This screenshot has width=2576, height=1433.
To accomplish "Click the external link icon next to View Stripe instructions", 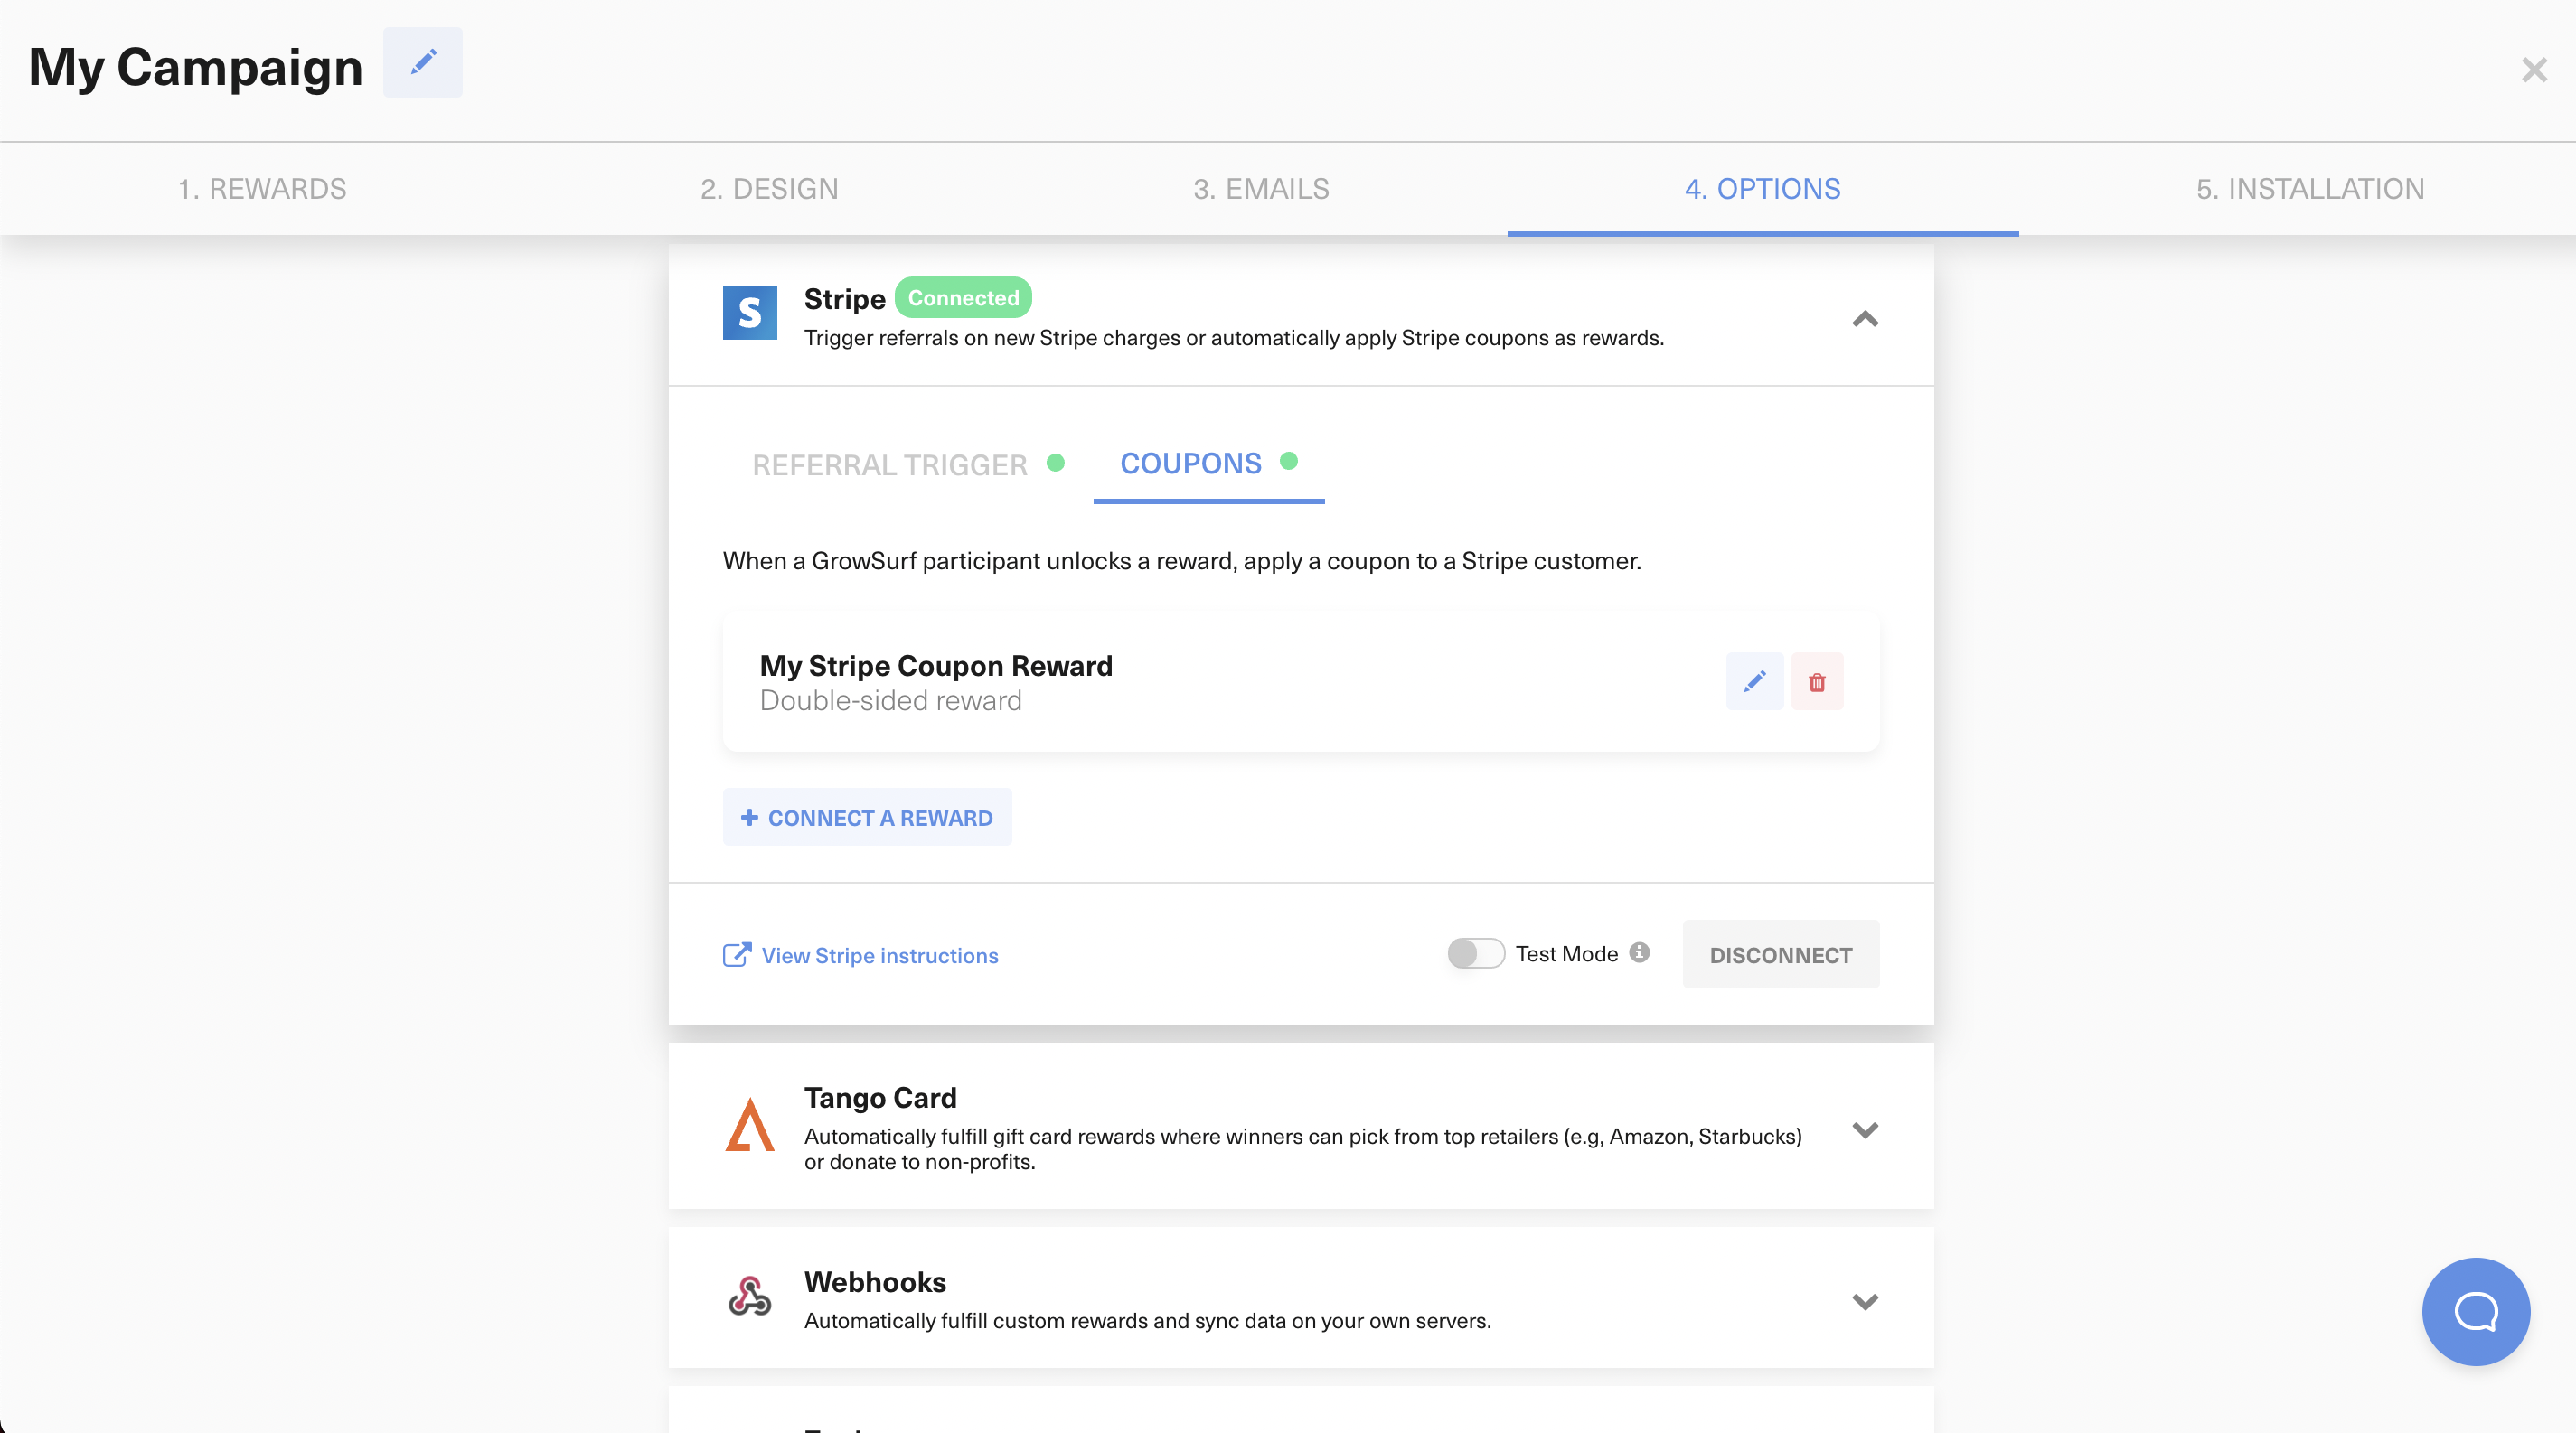I will [x=736, y=953].
